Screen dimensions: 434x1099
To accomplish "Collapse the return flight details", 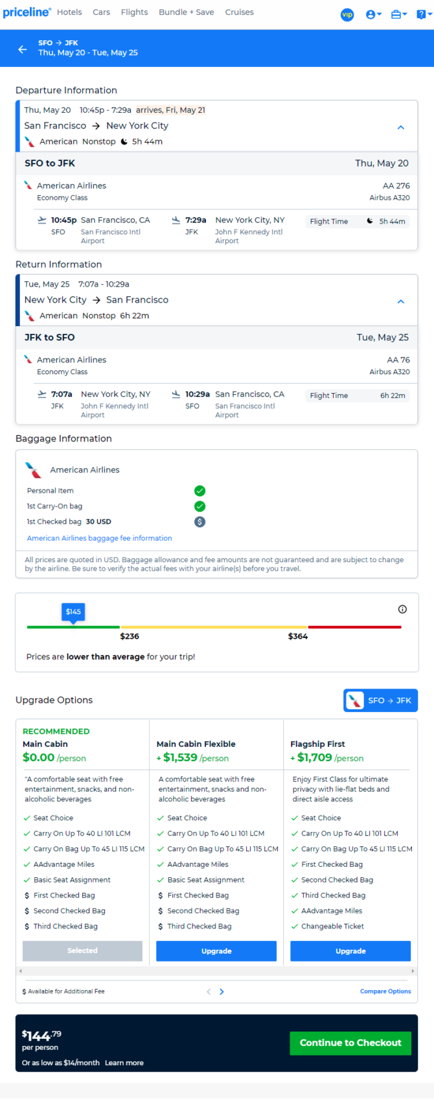I will pos(400,301).
